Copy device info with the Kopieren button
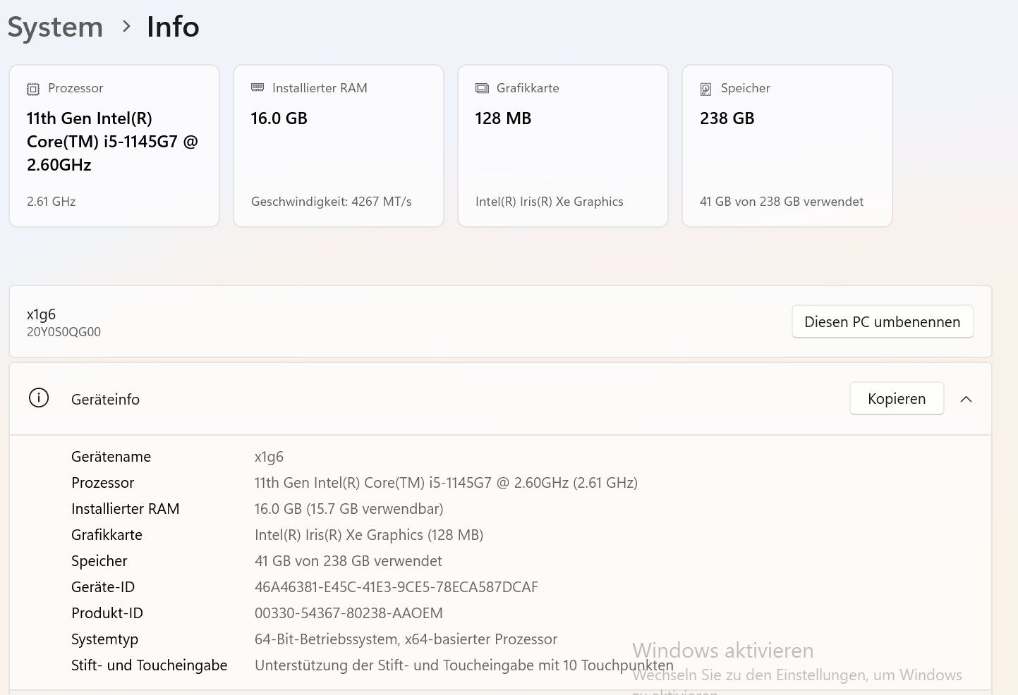Screen dimensions: 1018x695 [x=897, y=398]
